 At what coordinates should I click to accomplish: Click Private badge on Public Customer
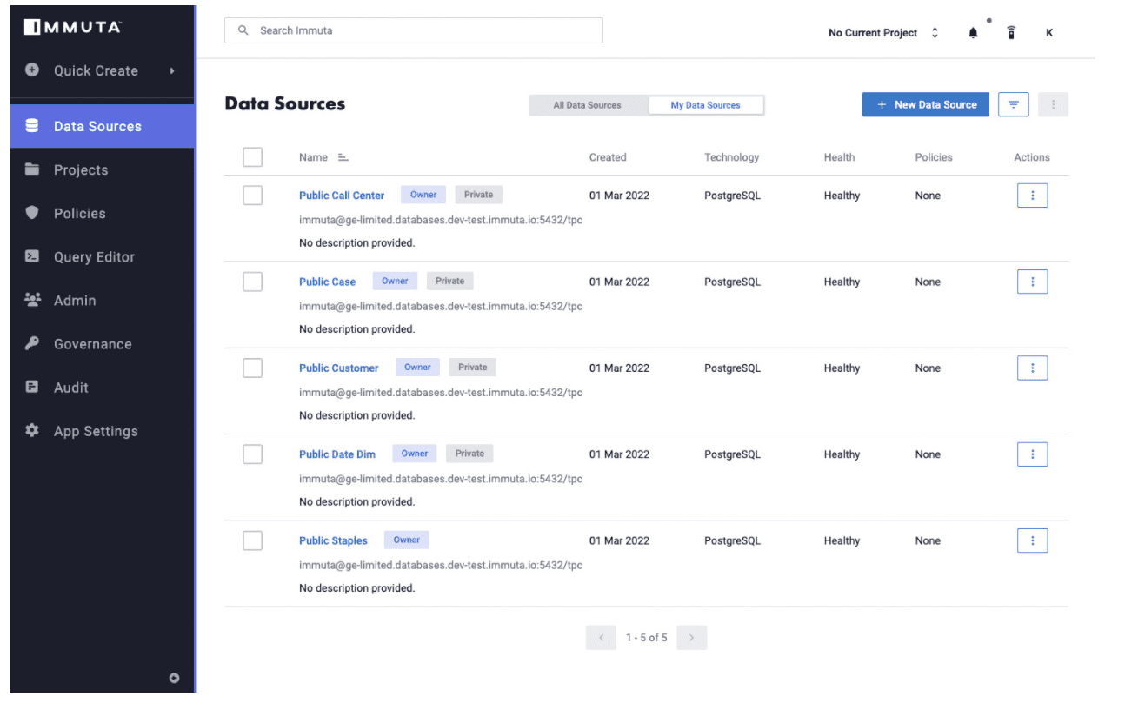pyautogui.click(x=472, y=367)
